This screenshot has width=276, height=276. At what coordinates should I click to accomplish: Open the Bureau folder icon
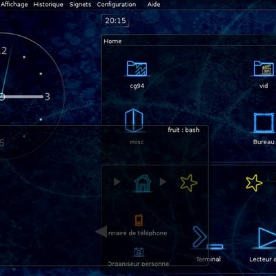(x=264, y=123)
